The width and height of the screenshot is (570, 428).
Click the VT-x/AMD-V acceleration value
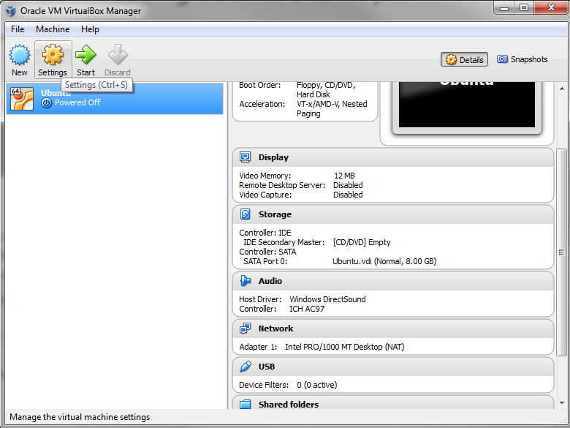coord(332,109)
